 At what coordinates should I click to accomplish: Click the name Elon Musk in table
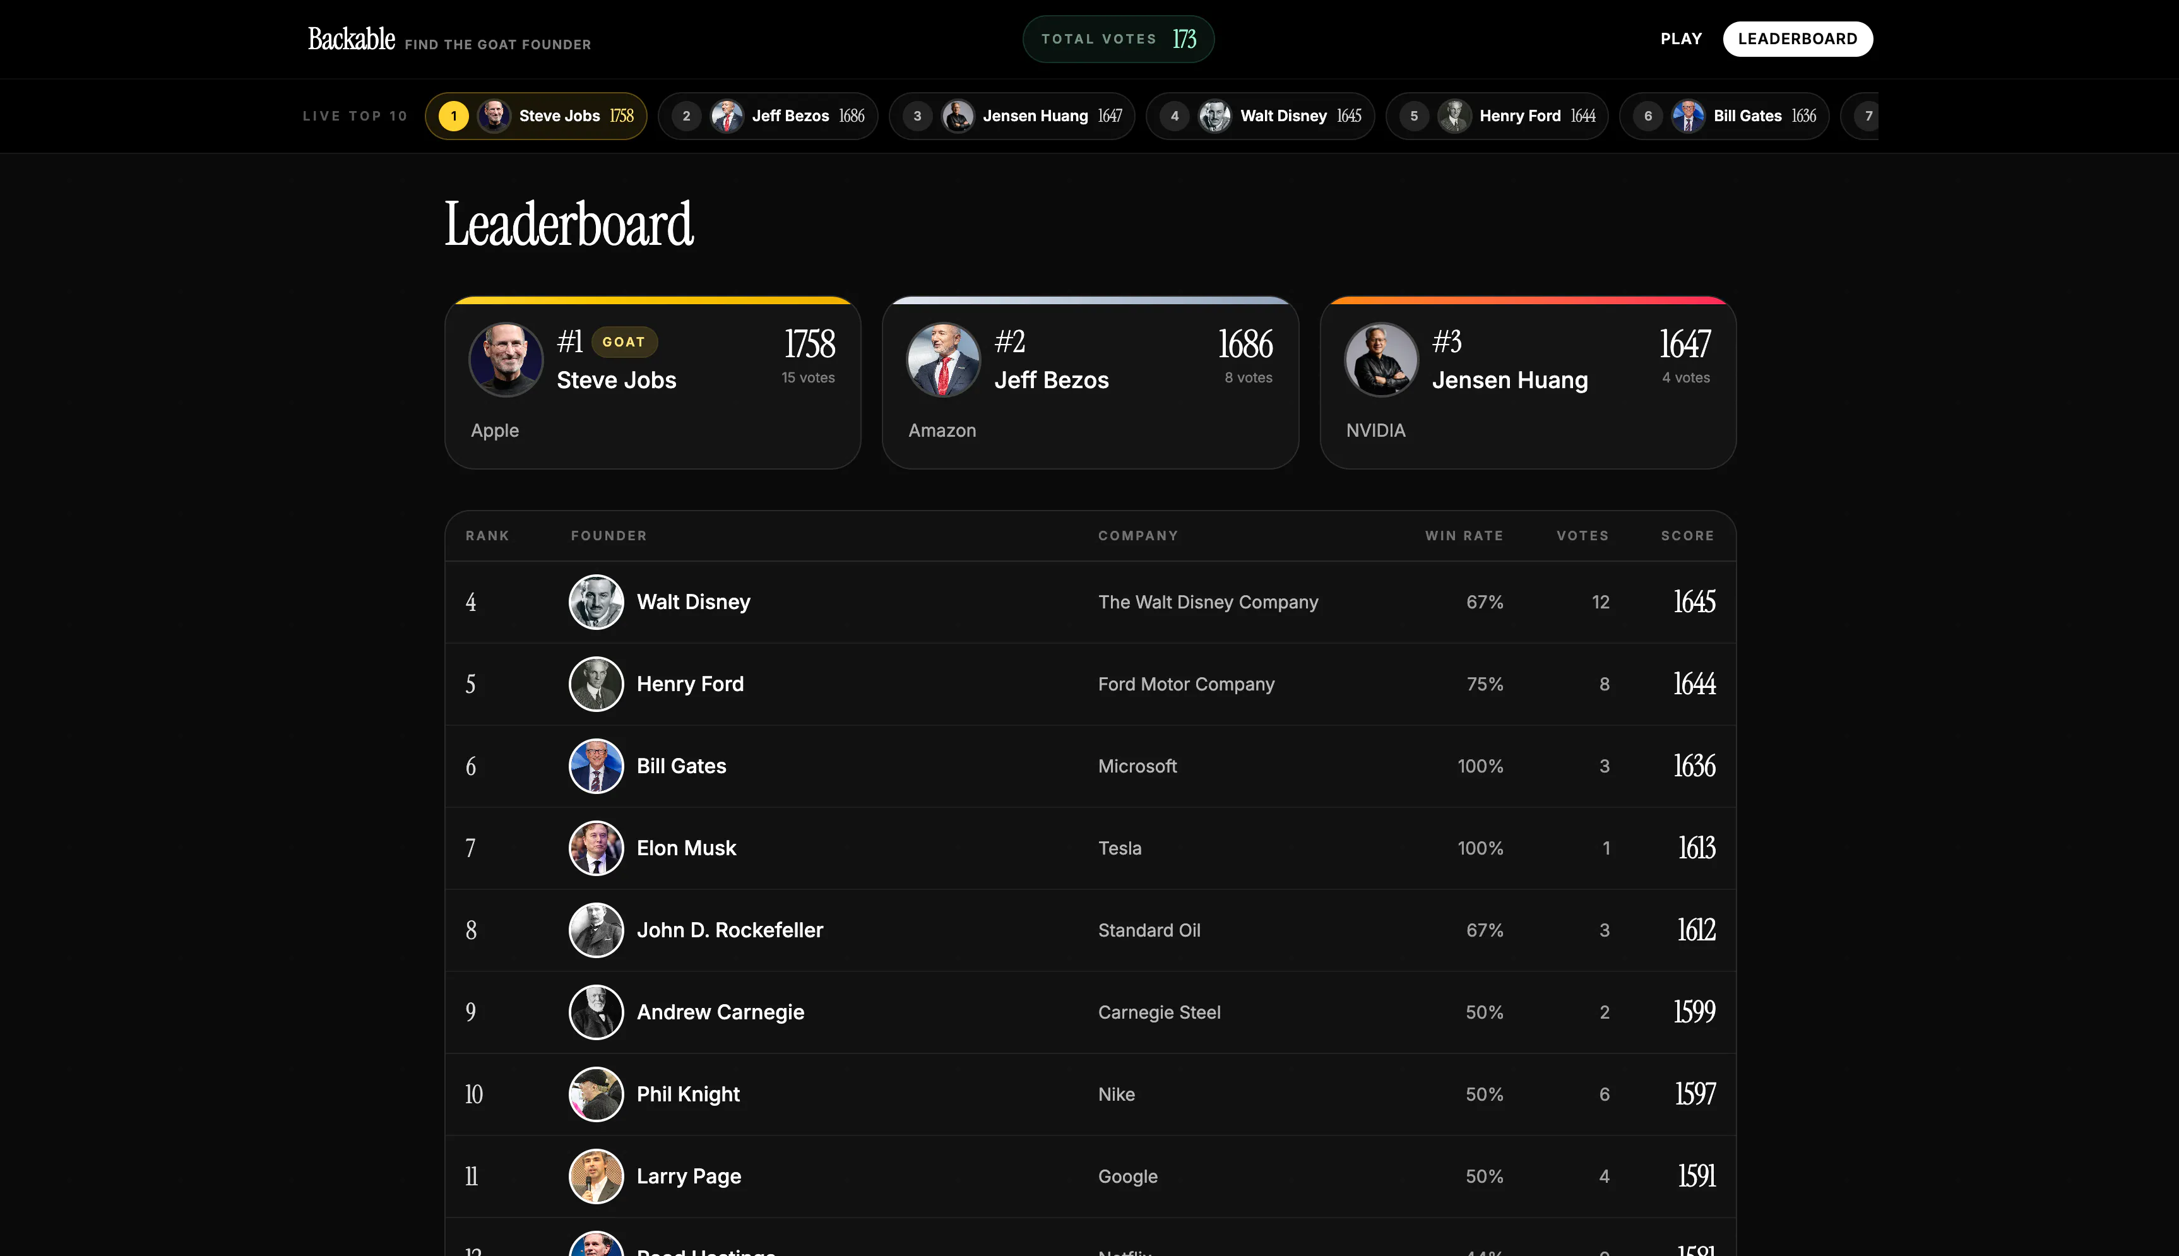coord(687,848)
